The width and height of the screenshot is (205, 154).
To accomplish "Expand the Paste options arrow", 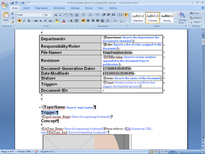I will tap(6, 22).
